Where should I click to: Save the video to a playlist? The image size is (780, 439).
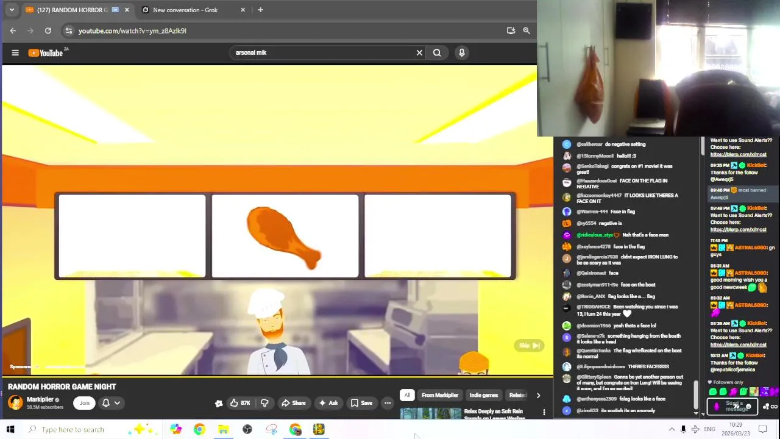(x=361, y=403)
